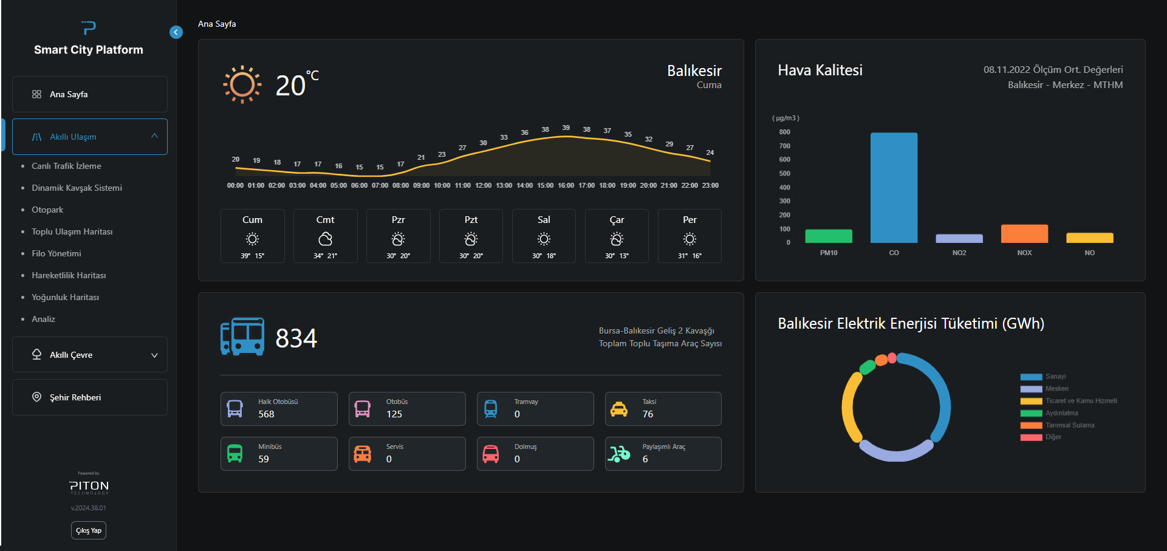Toggle Aydınlatma series in chart legend
Screen dimensions: 1167x551
pyautogui.click(x=1031, y=413)
